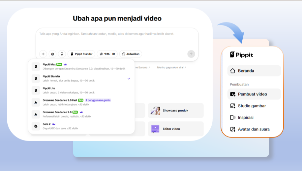Click the Pippit logo in sidebar
This screenshot has height=171, width=302.
[242, 54]
